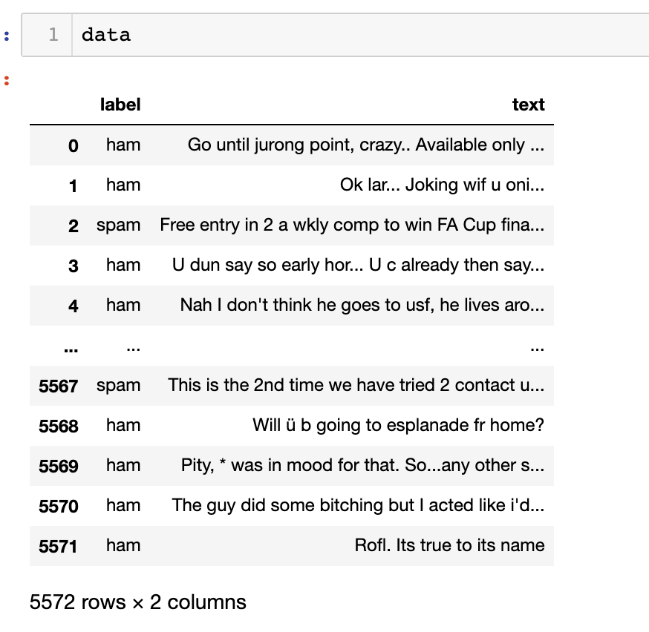Select row index 0 in the dataframe
649x632 pixels.
coord(73,145)
